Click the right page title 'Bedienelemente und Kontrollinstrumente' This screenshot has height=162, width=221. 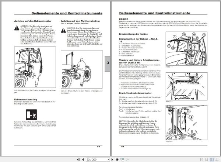coord(155,13)
